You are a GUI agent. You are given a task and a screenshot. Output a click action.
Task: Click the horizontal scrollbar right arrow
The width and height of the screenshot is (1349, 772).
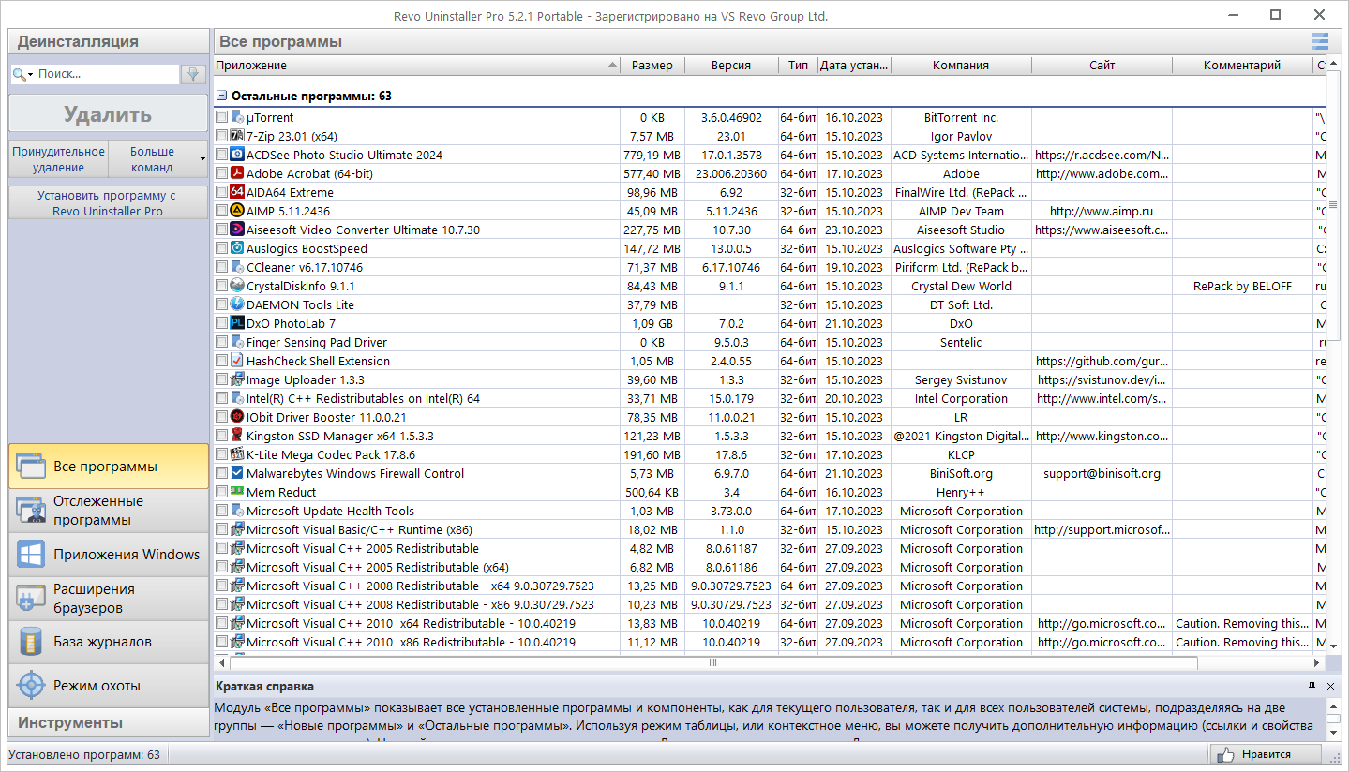[x=1319, y=662]
